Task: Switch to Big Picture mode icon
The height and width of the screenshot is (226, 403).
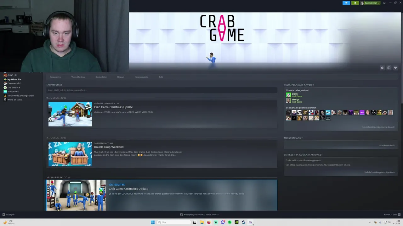Action: 384,3
